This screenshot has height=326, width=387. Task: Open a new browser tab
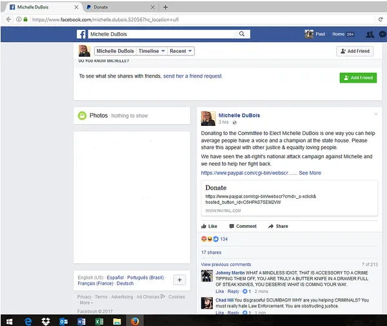166,7
